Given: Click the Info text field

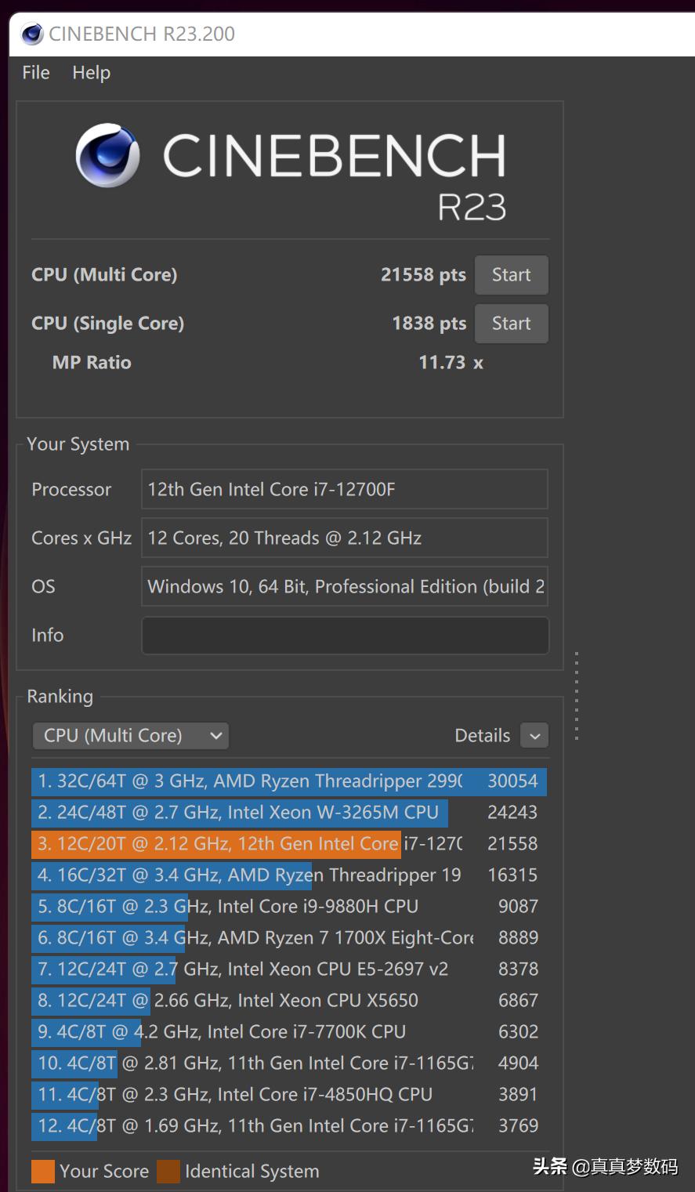Looking at the screenshot, I should [345, 636].
